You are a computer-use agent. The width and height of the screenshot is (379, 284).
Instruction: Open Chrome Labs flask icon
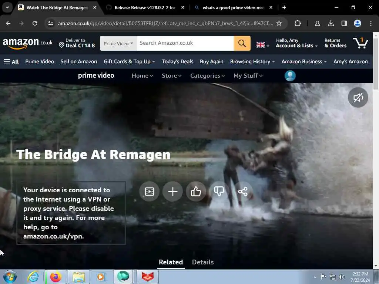[317, 23]
